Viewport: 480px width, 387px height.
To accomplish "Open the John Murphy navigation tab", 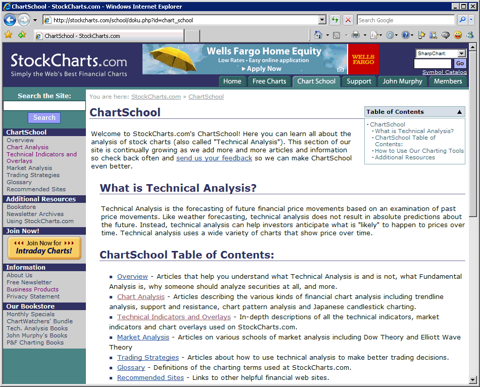I will point(402,81).
